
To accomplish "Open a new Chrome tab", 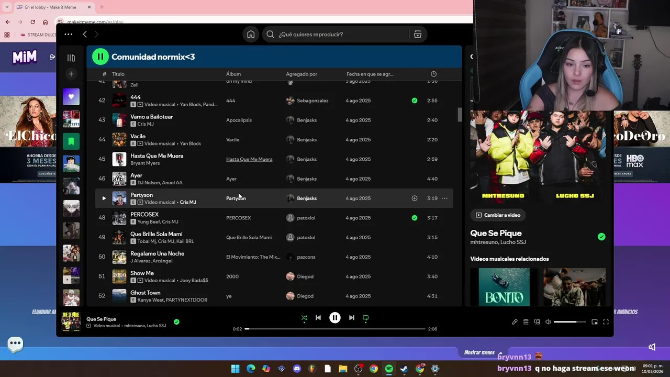I will pyautogui.click(x=102, y=7).
